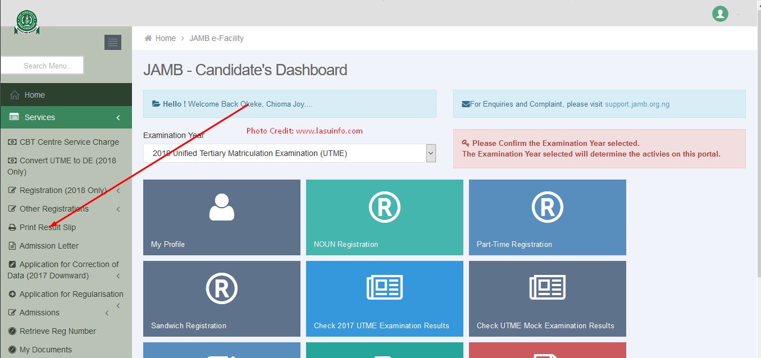
Task: Click printer icon beside Print Result Slip
Action: click(x=12, y=227)
